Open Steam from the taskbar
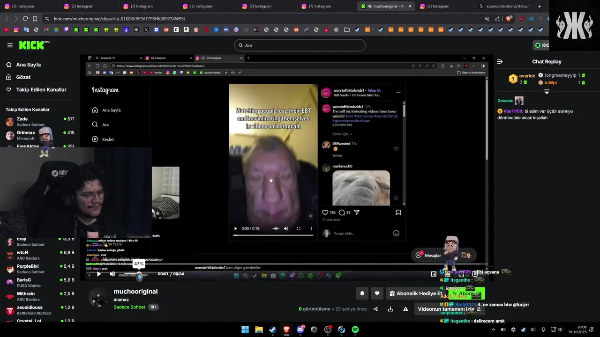Screen dimensions: 600x337 [x=272, y=330]
